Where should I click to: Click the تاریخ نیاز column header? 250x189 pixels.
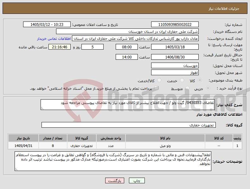click(23, 138)
